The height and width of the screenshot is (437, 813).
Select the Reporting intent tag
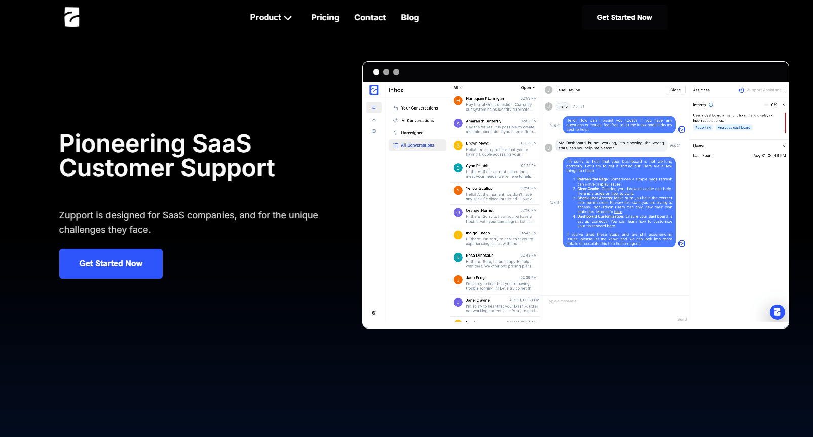click(x=703, y=128)
